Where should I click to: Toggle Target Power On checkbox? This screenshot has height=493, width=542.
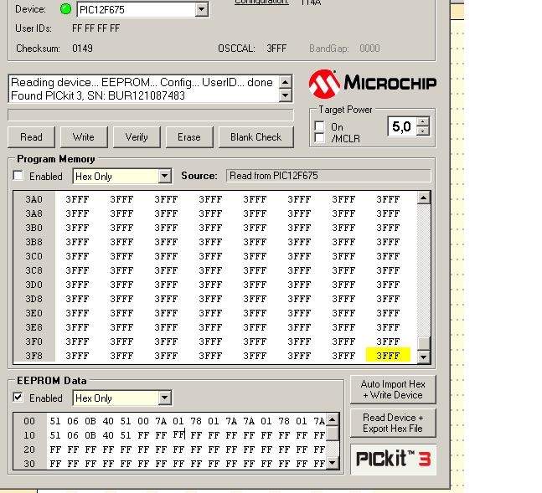pos(320,126)
